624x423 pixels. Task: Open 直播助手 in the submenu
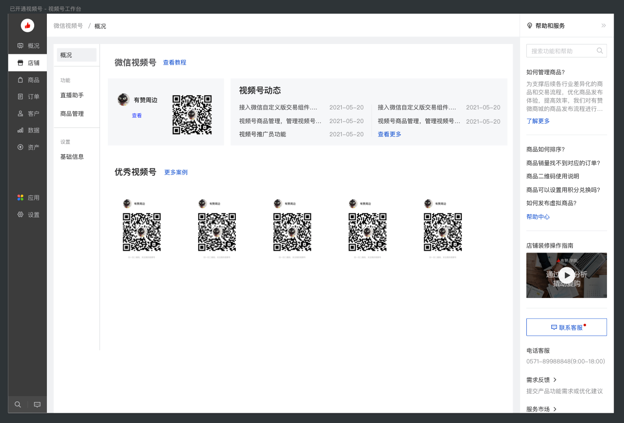[72, 95]
